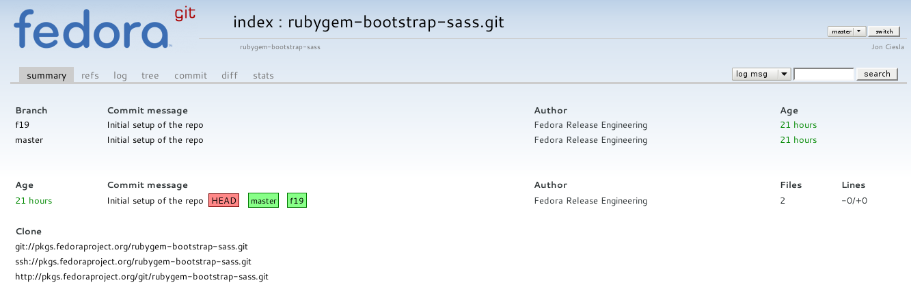View the diff tab
This screenshot has width=911, height=287.
click(230, 76)
